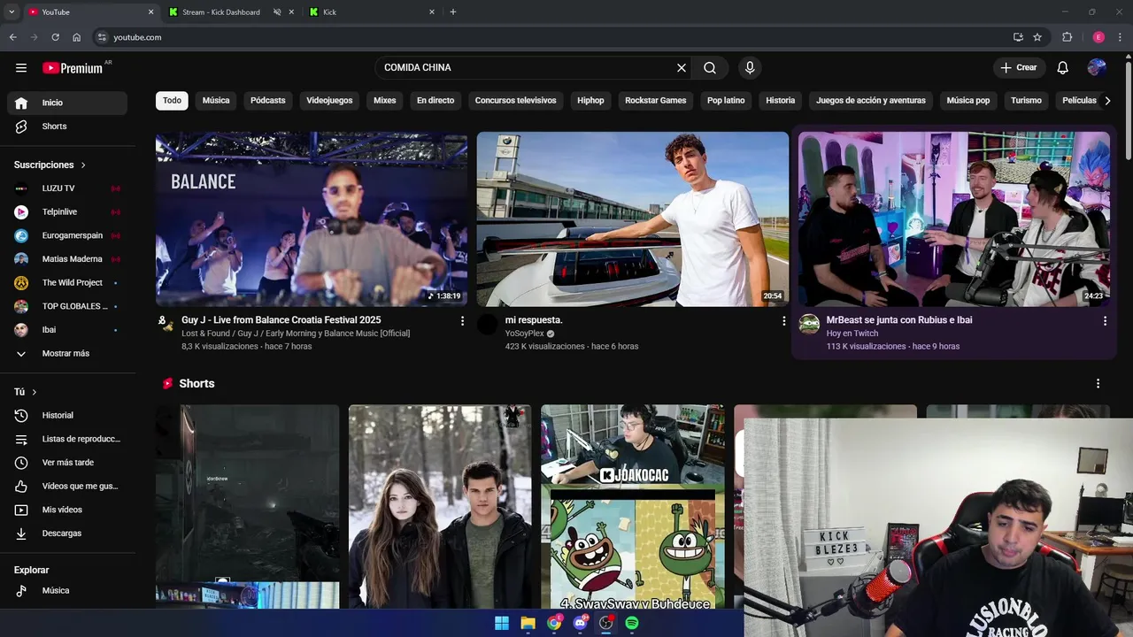Click the magnifier search button

[x=710, y=68]
